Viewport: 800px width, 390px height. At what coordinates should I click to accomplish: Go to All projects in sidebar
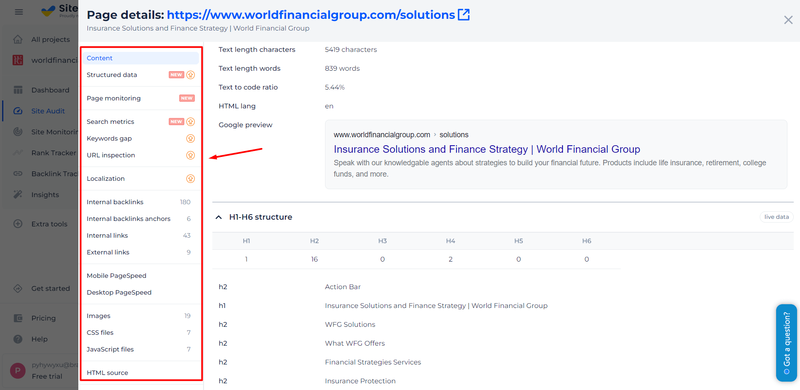click(51, 39)
